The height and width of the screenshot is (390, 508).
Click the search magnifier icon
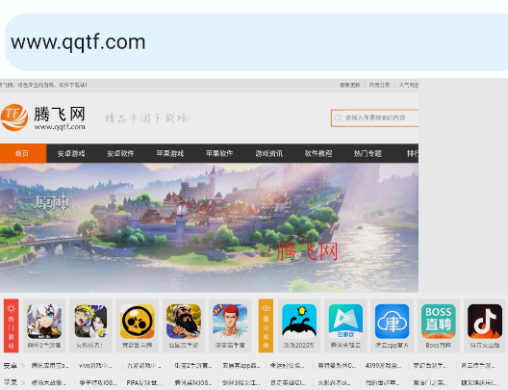[x=339, y=118]
